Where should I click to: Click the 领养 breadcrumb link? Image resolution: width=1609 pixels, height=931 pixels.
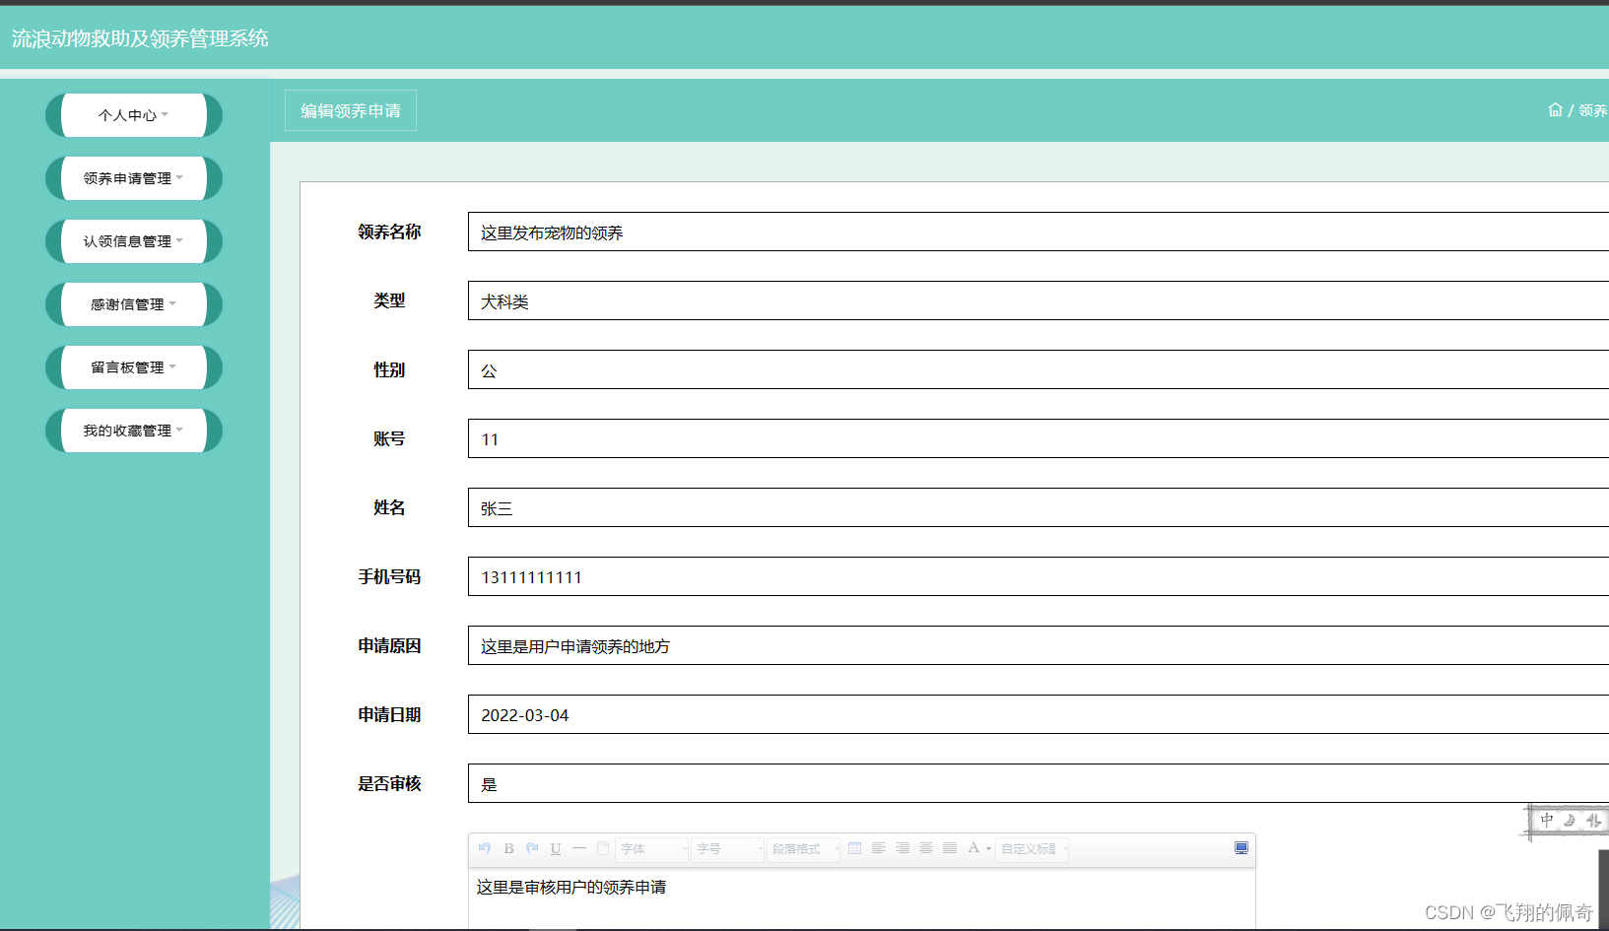pyautogui.click(x=1593, y=110)
